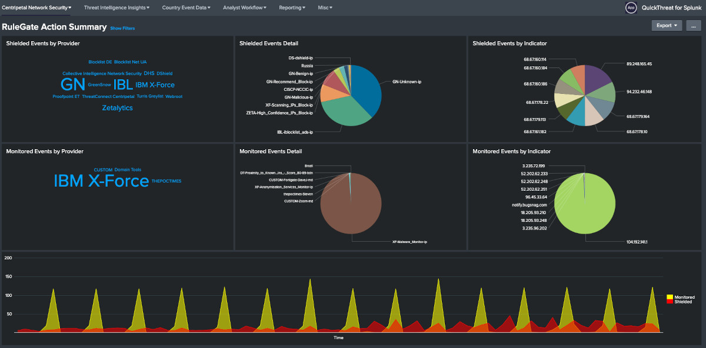This screenshot has width=706, height=348.
Task: Select GN in Shielded provider cloud
Action: pyautogui.click(x=73, y=85)
